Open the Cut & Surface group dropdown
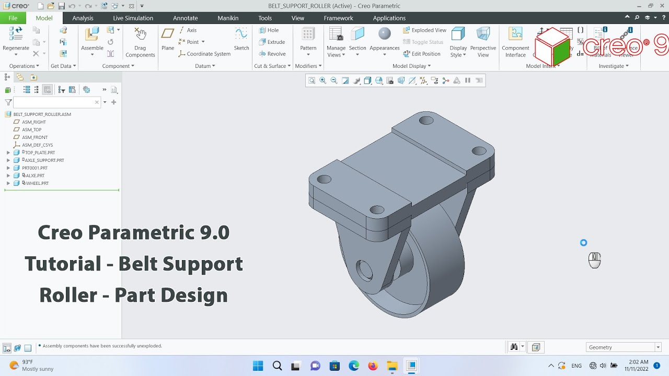Viewport: 669px width, 376px height. point(272,66)
